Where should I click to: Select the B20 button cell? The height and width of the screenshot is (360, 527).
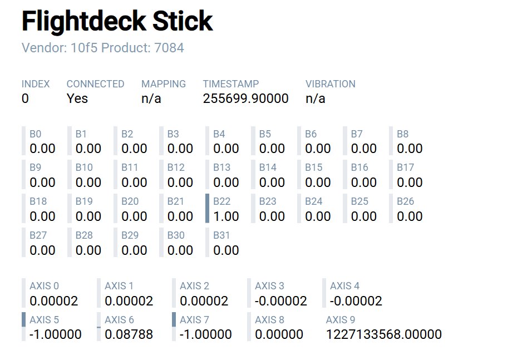point(134,209)
